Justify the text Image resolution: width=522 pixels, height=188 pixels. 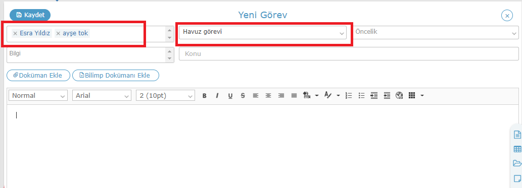pyautogui.click(x=294, y=96)
